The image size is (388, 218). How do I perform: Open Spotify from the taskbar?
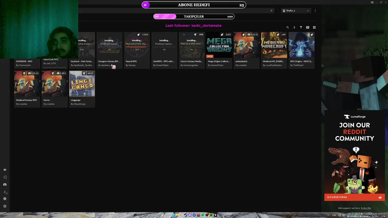203,215
